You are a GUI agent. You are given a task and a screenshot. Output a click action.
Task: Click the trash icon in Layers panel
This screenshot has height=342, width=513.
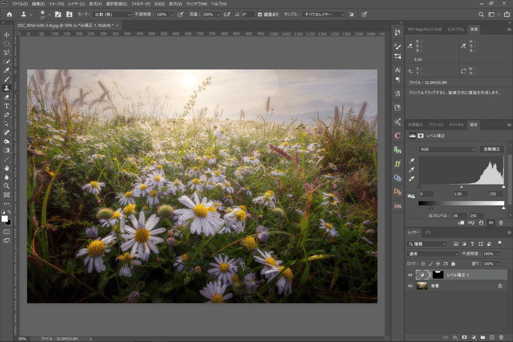[x=501, y=337]
